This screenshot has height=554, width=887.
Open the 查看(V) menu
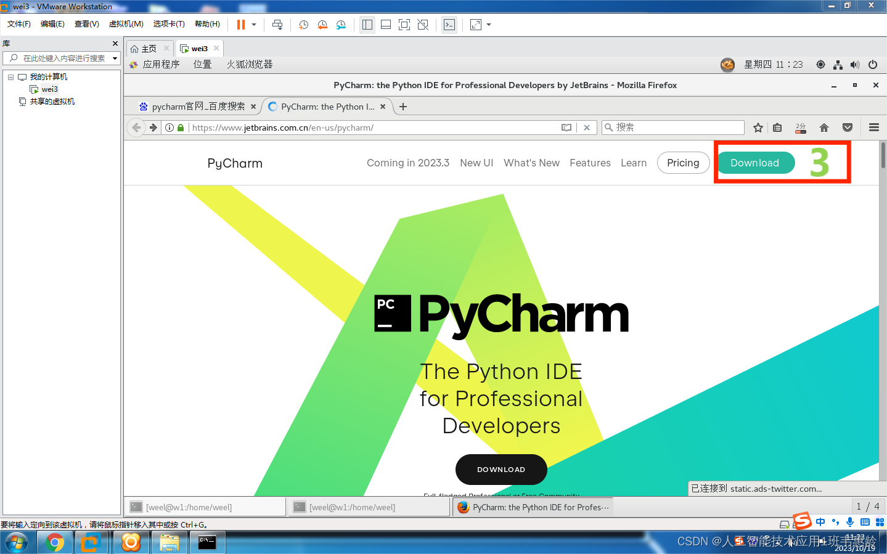pos(87,24)
